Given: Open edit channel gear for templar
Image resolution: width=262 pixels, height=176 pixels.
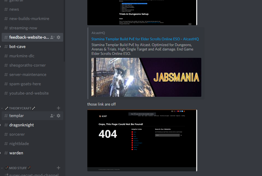Looking at the screenshot, I should point(58,116).
